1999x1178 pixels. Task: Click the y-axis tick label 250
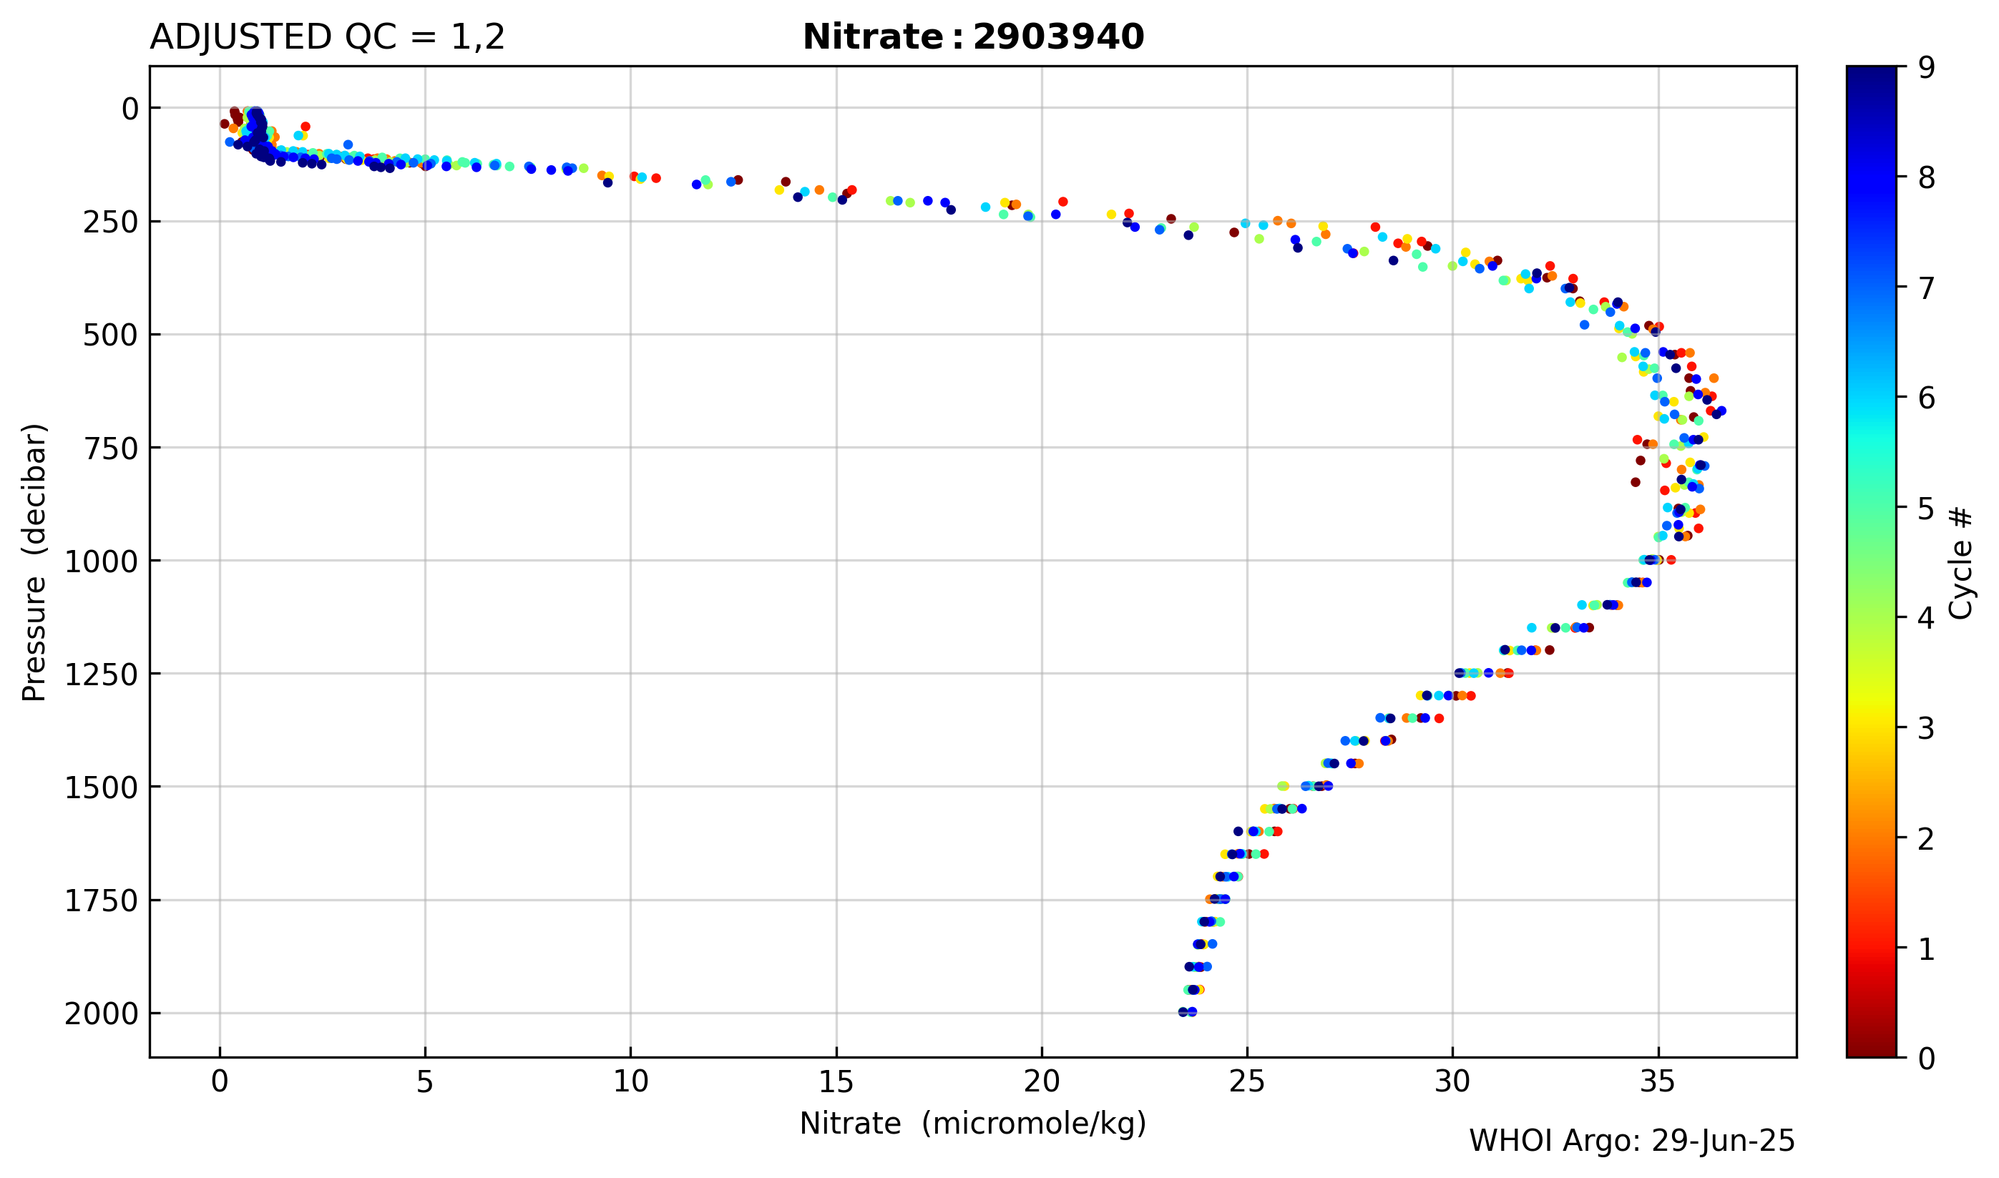pyautogui.click(x=111, y=223)
